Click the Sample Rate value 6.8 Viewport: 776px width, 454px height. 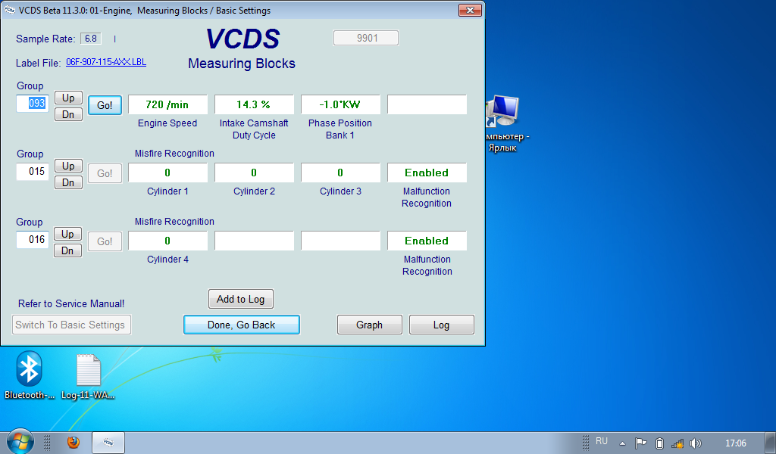coord(91,39)
